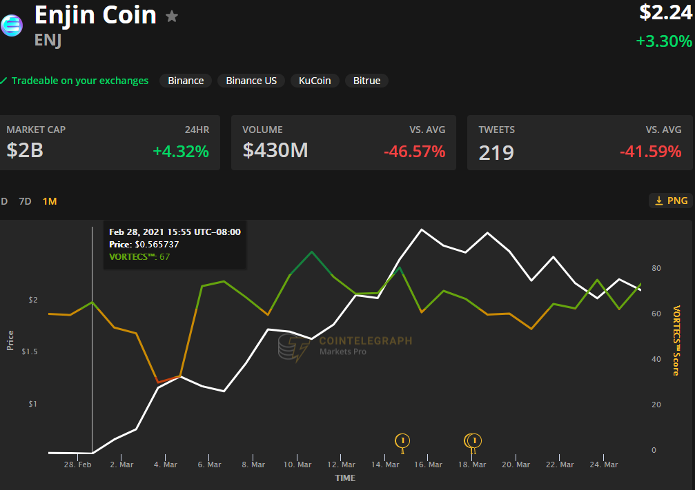Click the 28. Feb axis label
695x490 pixels.
77,465
